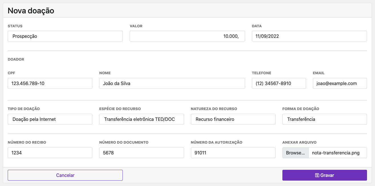Viewport: 375px width, 186px height.
Task: Click the Valor field with 10.000
Action: click(187, 36)
